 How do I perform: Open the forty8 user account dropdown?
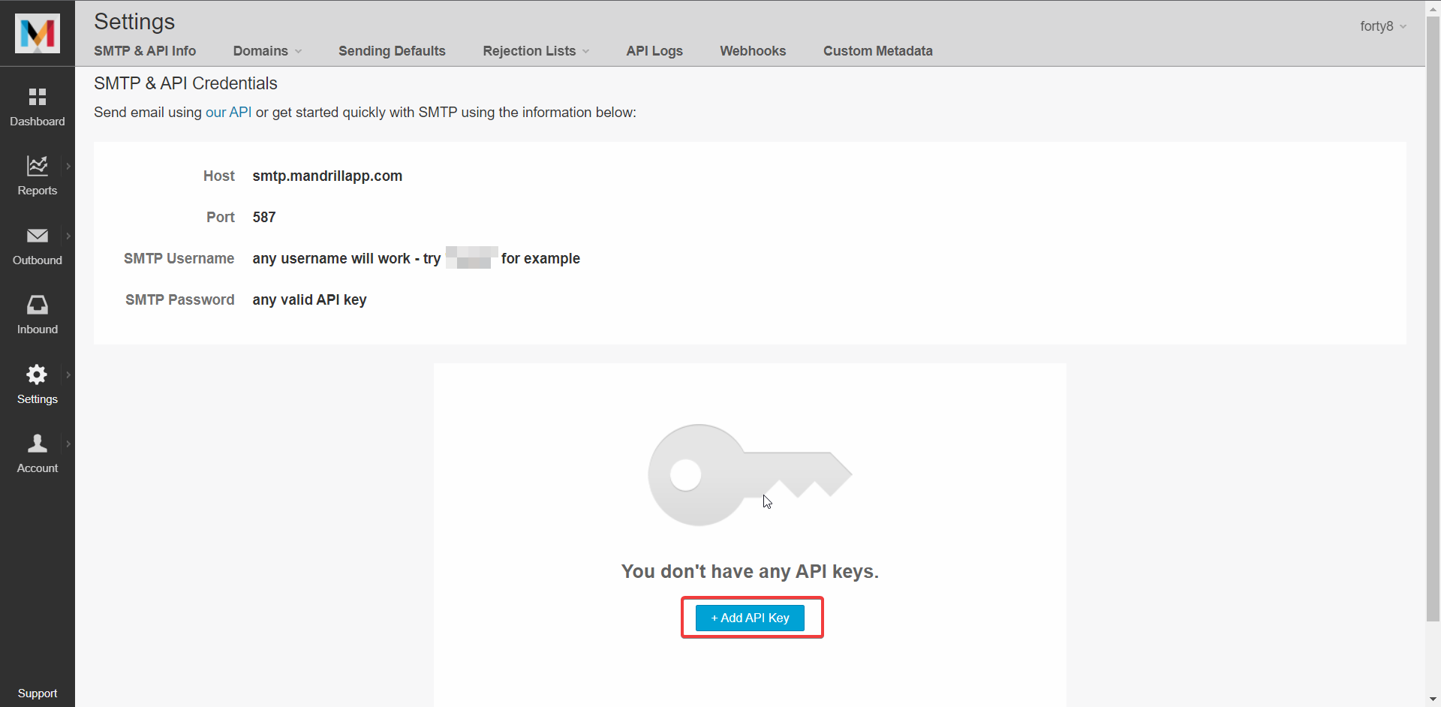point(1383,26)
